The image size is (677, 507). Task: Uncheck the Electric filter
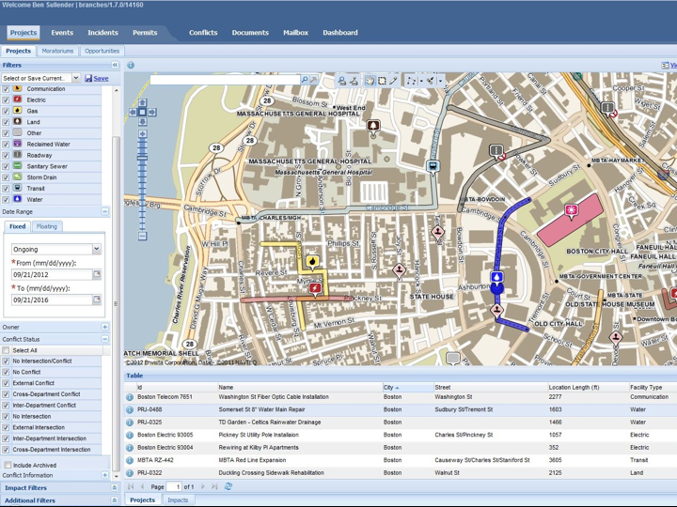pyautogui.click(x=6, y=100)
